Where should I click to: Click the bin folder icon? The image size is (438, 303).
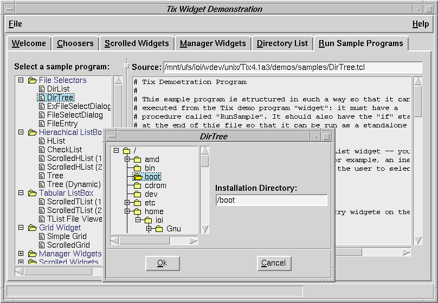click(138, 168)
